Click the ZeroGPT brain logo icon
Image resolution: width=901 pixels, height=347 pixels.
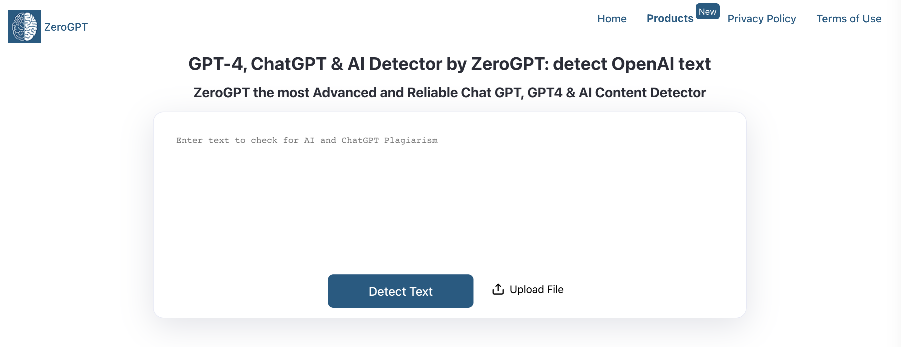pos(24,25)
